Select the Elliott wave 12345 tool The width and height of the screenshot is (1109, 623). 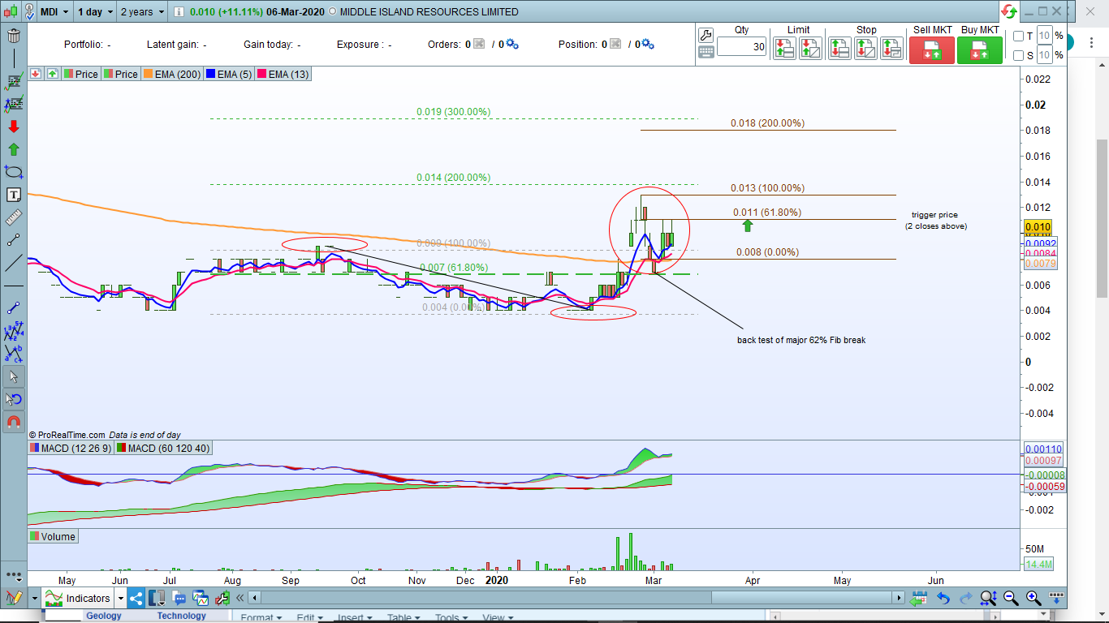14,331
